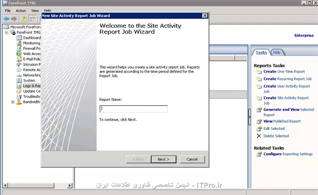
Task: Select Remote Access Policy icon
Action: pos(19,70)
